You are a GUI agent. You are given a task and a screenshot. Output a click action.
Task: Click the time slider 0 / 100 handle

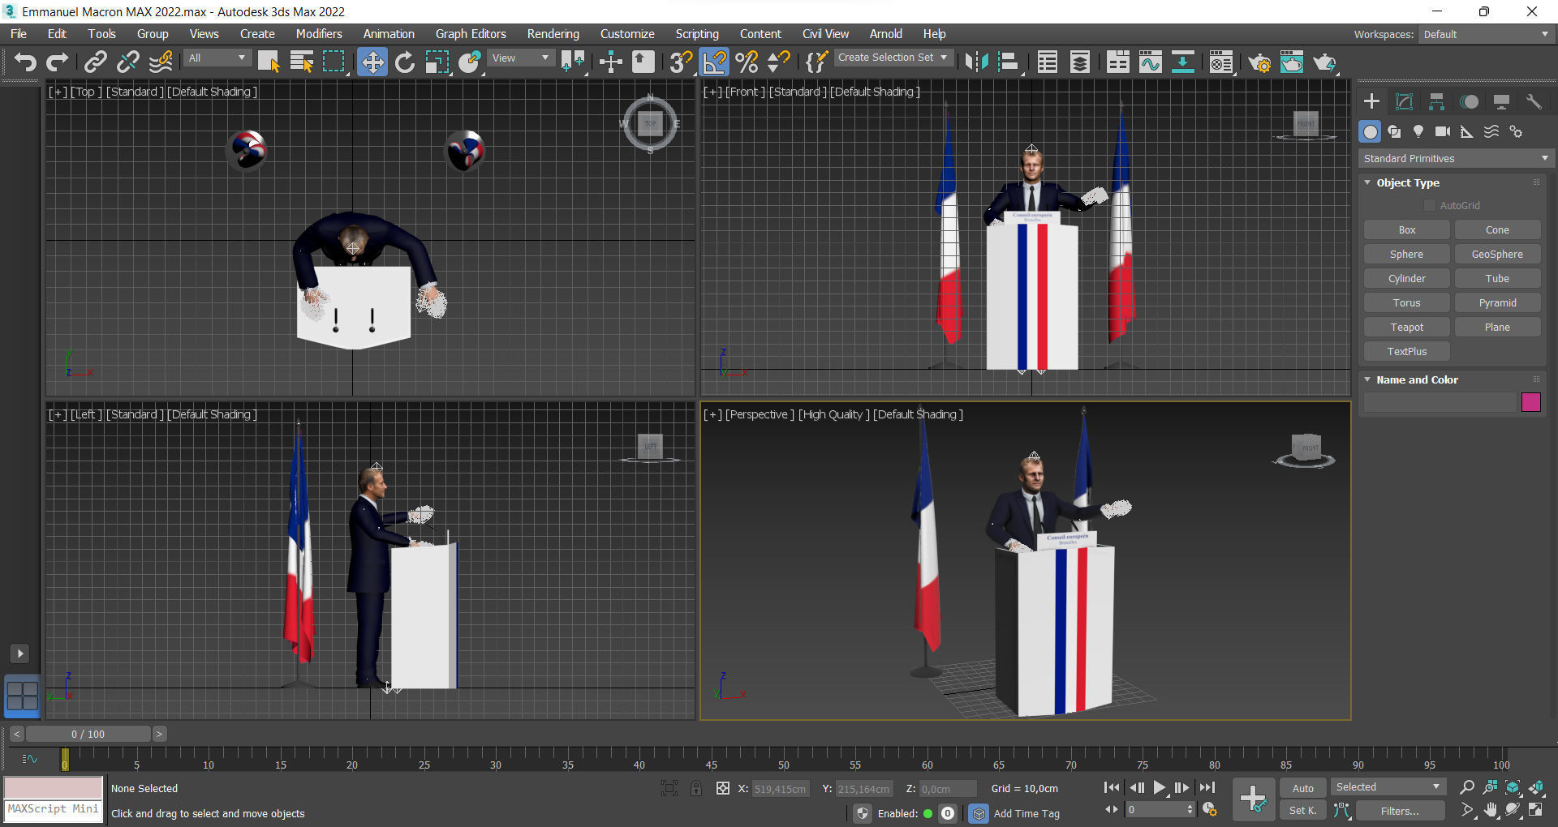(x=88, y=734)
